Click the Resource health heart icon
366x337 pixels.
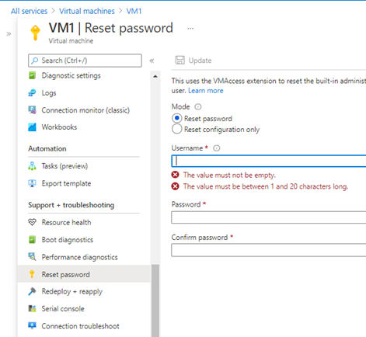coord(32,222)
